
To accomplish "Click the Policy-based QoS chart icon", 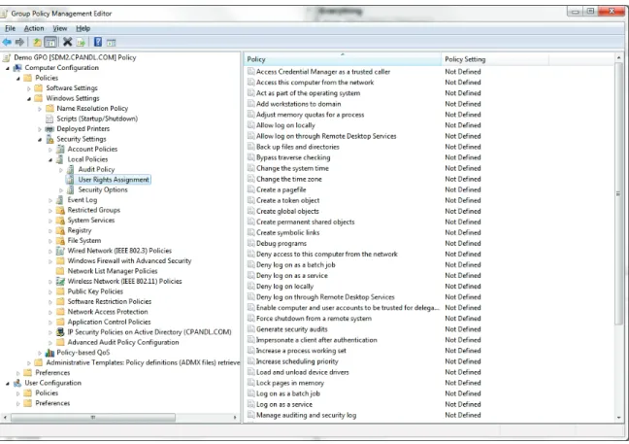I will [50, 353].
